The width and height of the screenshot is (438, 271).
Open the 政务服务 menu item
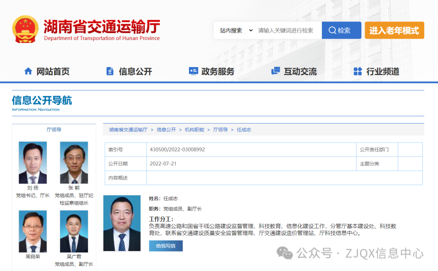pyautogui.click(x=218, y=72)
